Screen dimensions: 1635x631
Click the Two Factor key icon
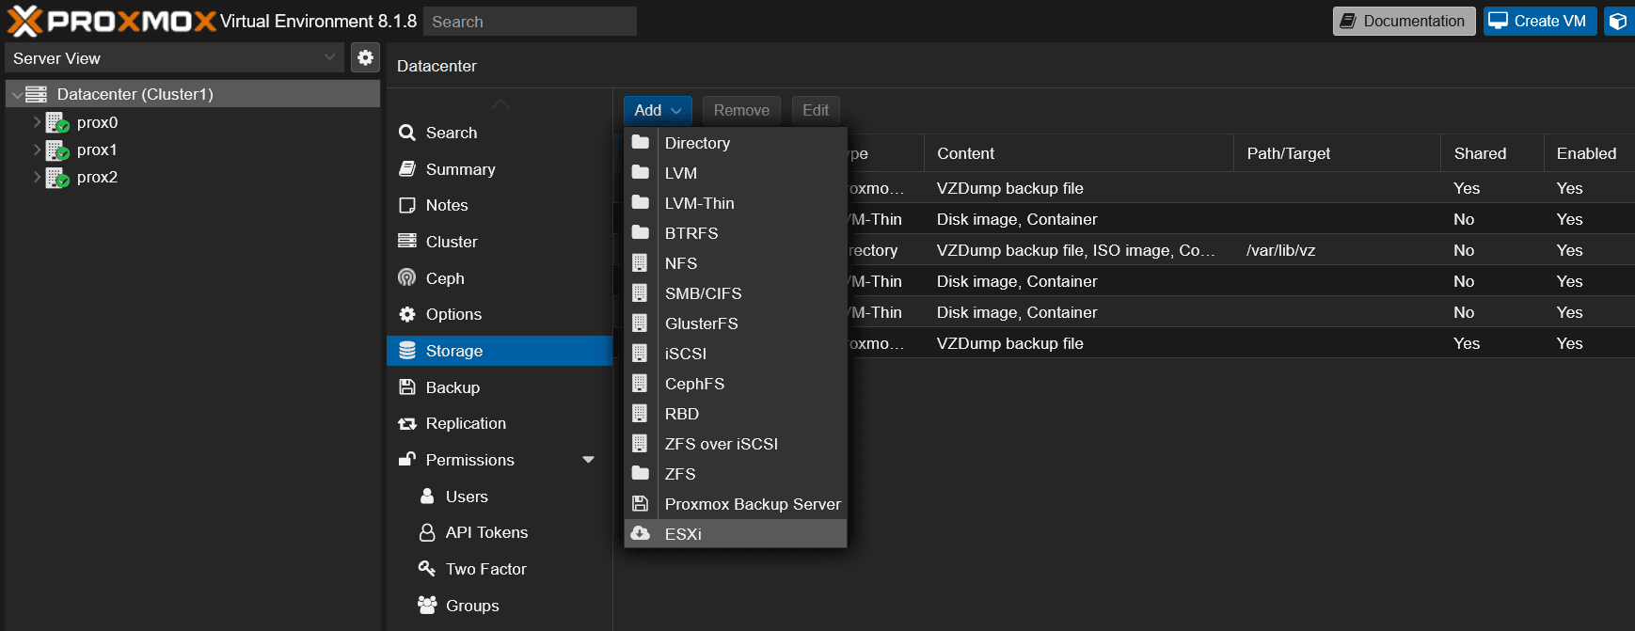click(x=427, y=568)
